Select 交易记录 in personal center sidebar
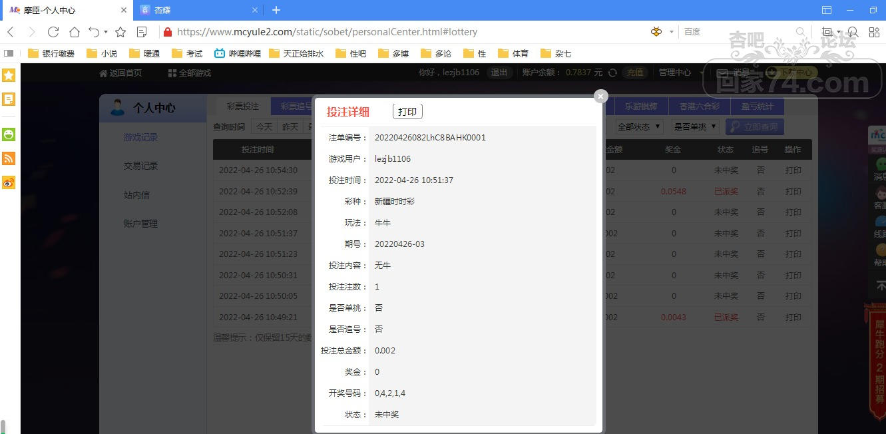Image resolution: width=886 pixels, height=434 pixels. pos(140,166)
